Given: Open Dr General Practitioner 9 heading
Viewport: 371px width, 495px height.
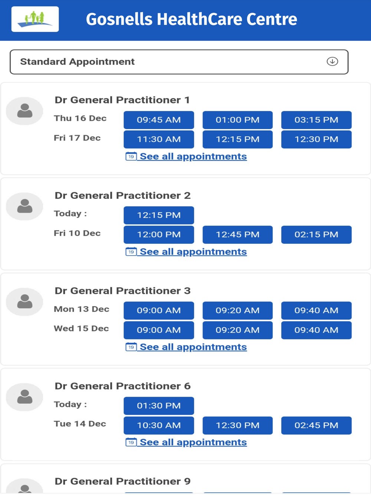Looking at the screenshot, I should [x=122, y=481].
